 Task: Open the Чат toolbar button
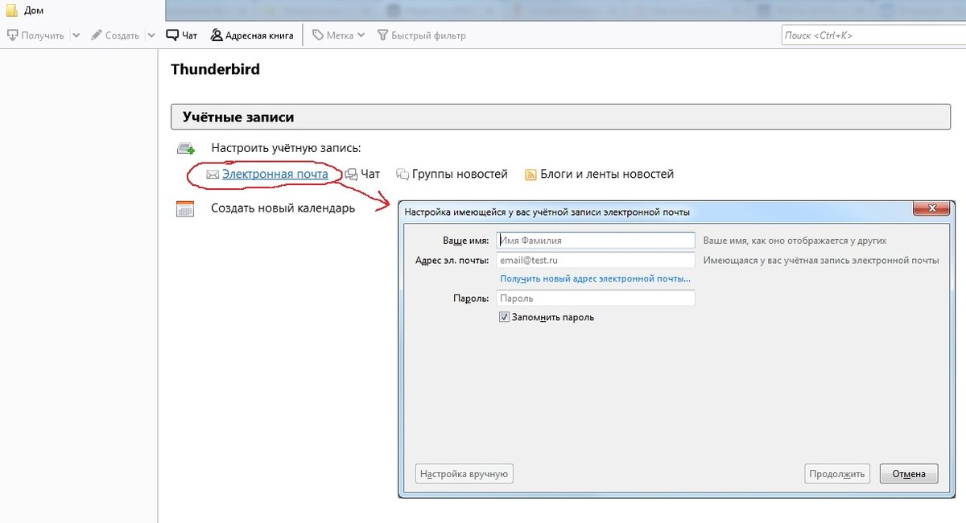pos(181,35)
